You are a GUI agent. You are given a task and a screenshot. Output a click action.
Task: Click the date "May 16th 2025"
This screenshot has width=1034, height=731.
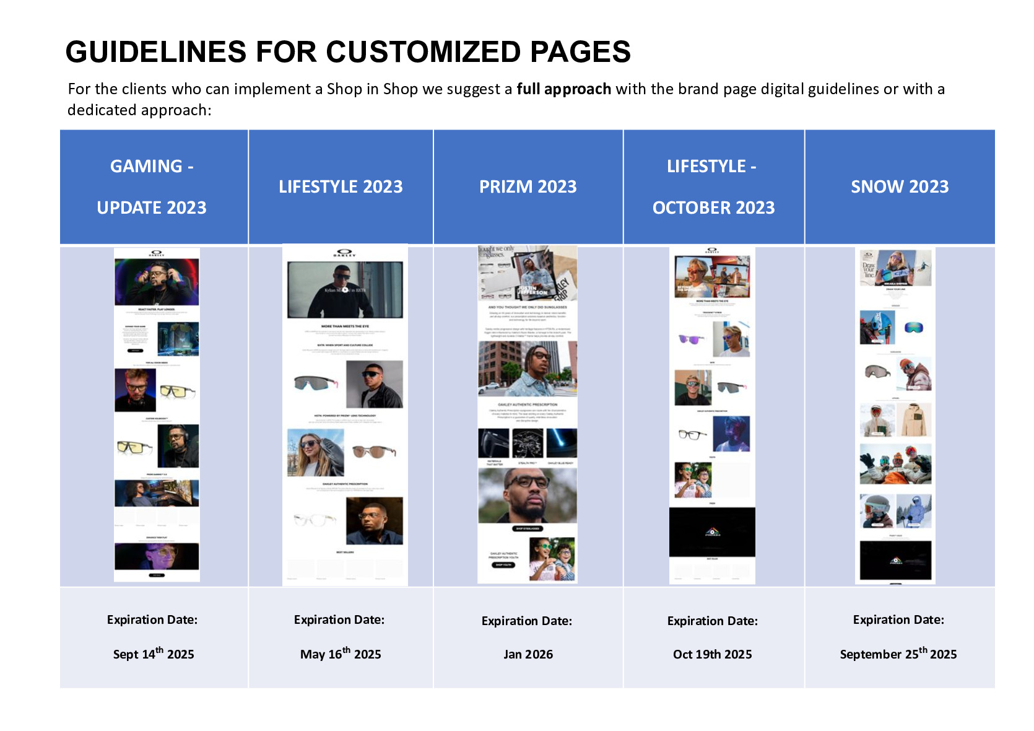(x=341, y=654)
